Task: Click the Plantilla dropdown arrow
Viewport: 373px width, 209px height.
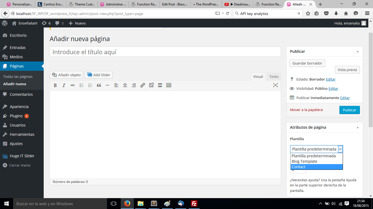Action: [340, 149]
